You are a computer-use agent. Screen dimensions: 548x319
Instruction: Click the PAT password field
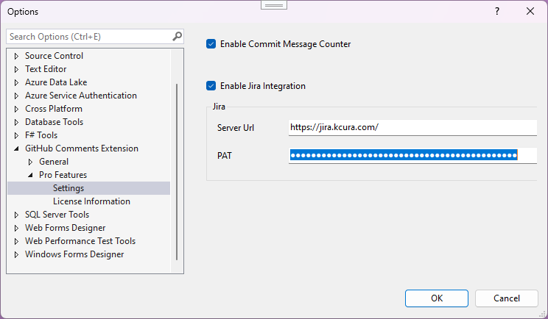(412, 155)
